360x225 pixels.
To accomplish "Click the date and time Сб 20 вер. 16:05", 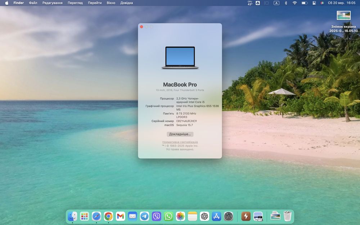I will 342,3.
